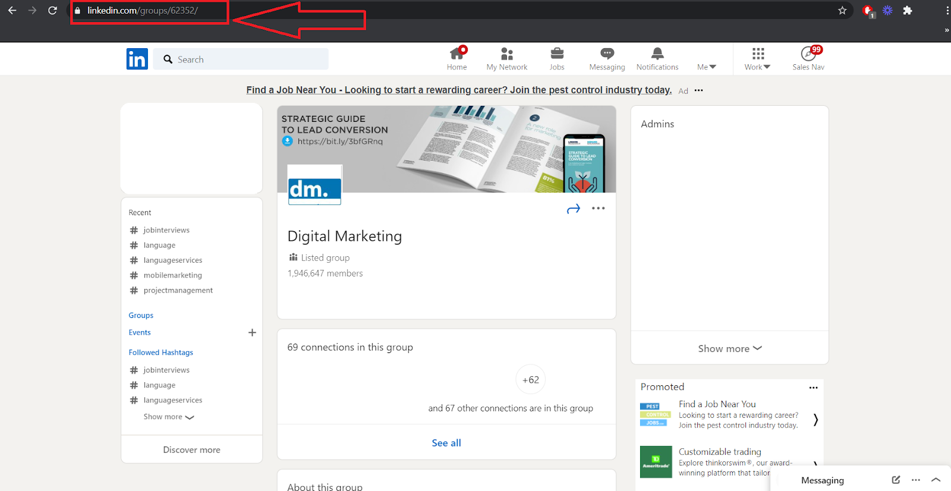Image resolution: width=951 pixels, height=491 pixels.
Task: Open the mobilemarketing hashtag
Action: [172, 275]
